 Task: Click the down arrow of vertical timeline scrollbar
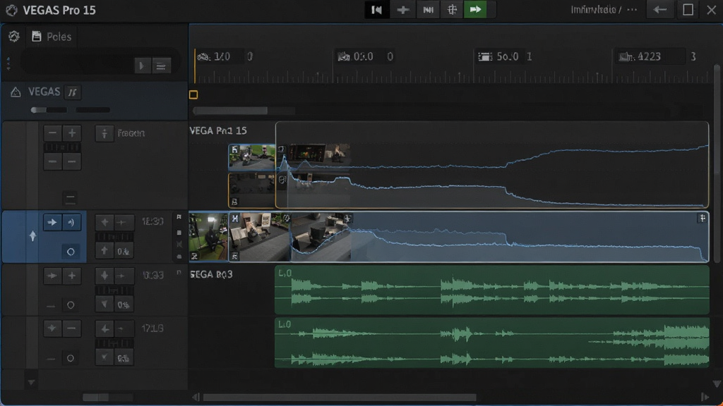pos(717,383)
